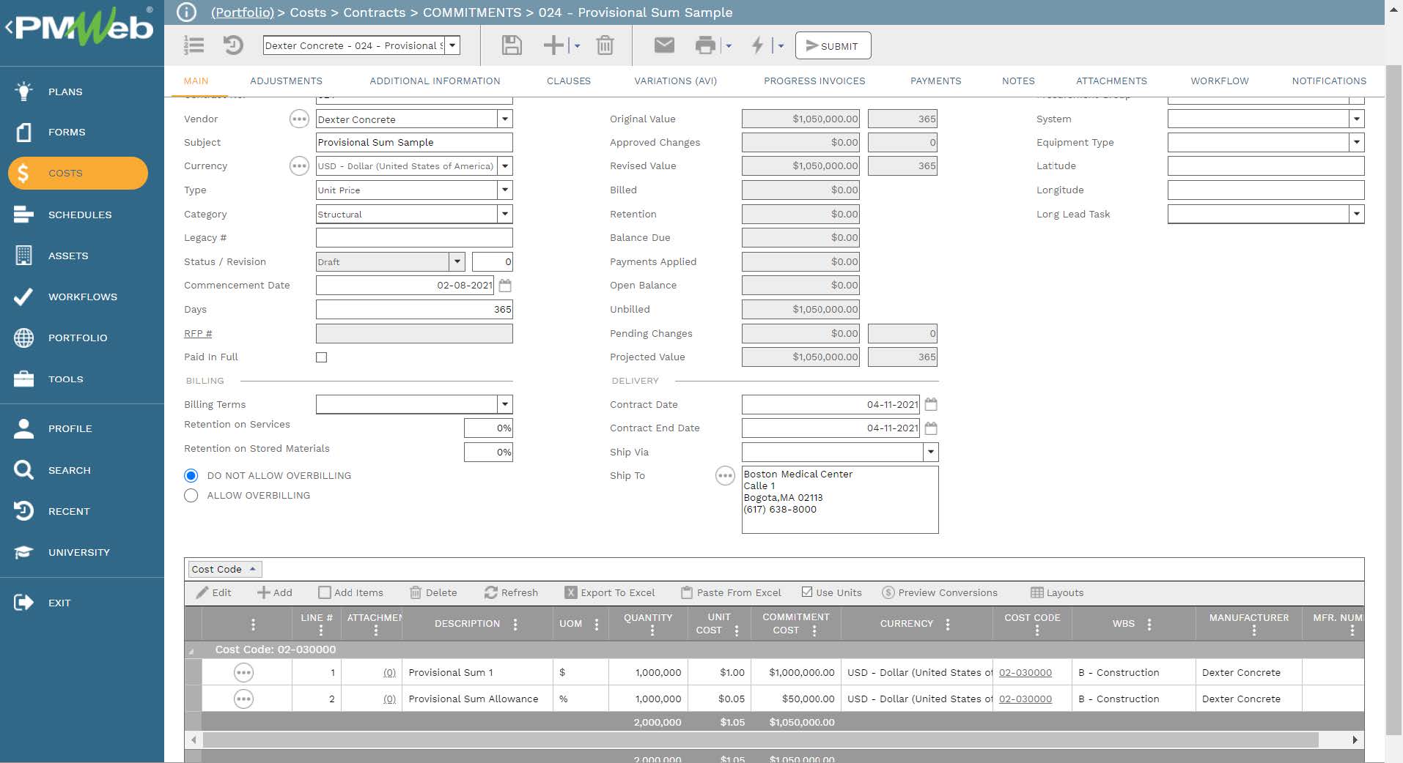Switch to Adjustments tab
The image size is (1403, 763).
point(286,81)
